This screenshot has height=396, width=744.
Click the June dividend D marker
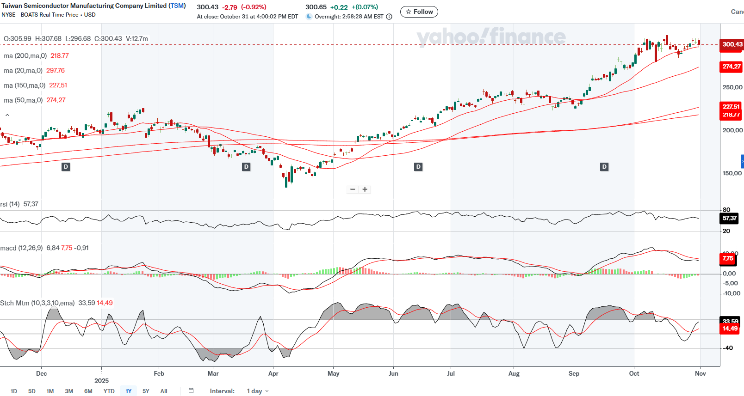click(x=418, y=167)
